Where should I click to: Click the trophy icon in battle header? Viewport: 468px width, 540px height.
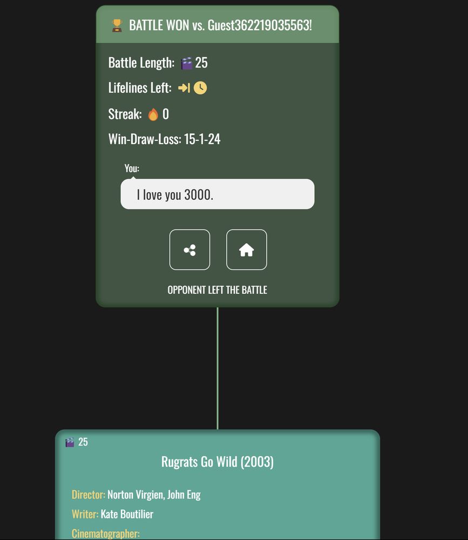(117, 25)
